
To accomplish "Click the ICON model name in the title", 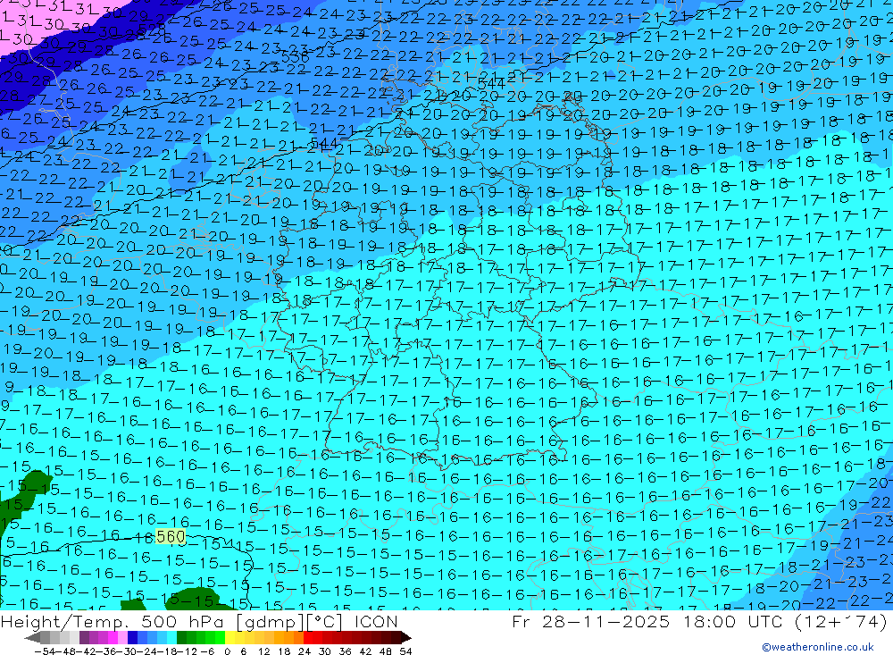I will (376, 622).
